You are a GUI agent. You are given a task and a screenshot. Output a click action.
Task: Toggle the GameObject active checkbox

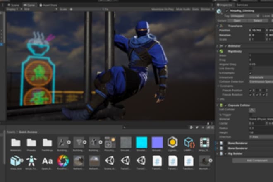227,11
